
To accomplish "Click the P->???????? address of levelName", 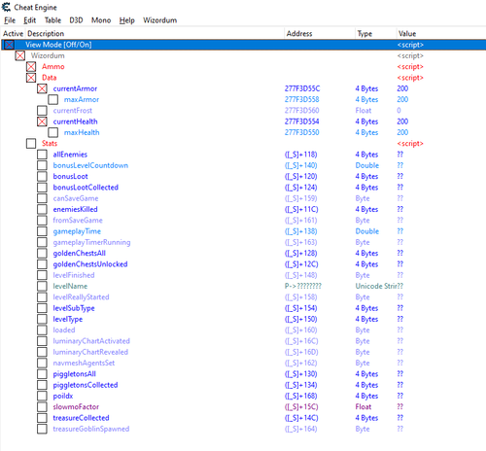I will pos(303,287).
